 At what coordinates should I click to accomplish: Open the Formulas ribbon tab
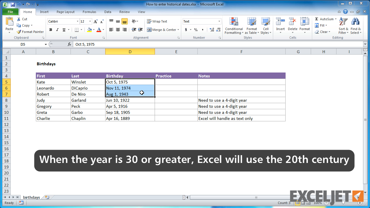point(89,12)
